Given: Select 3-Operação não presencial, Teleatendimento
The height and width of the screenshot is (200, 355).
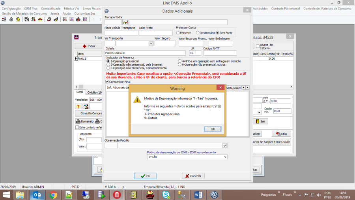Looking at the screenshot, I should point(108,68).
